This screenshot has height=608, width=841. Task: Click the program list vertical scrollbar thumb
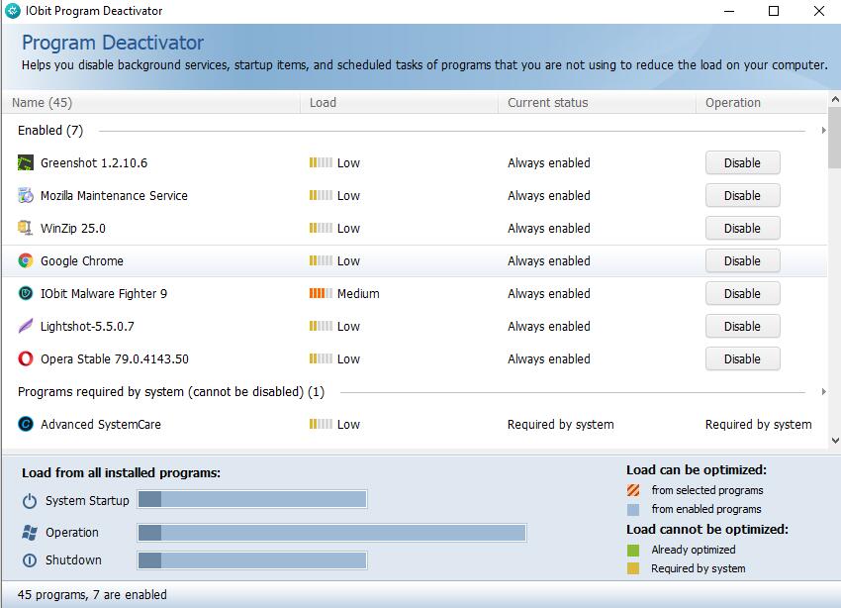point(834,138)
